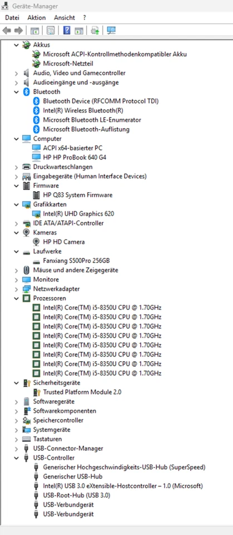Select Intel(R) USB 3.0 eXtensible-Hostcontroller
The width and height of the screenshot is (233, 535).
click(123, 486)
